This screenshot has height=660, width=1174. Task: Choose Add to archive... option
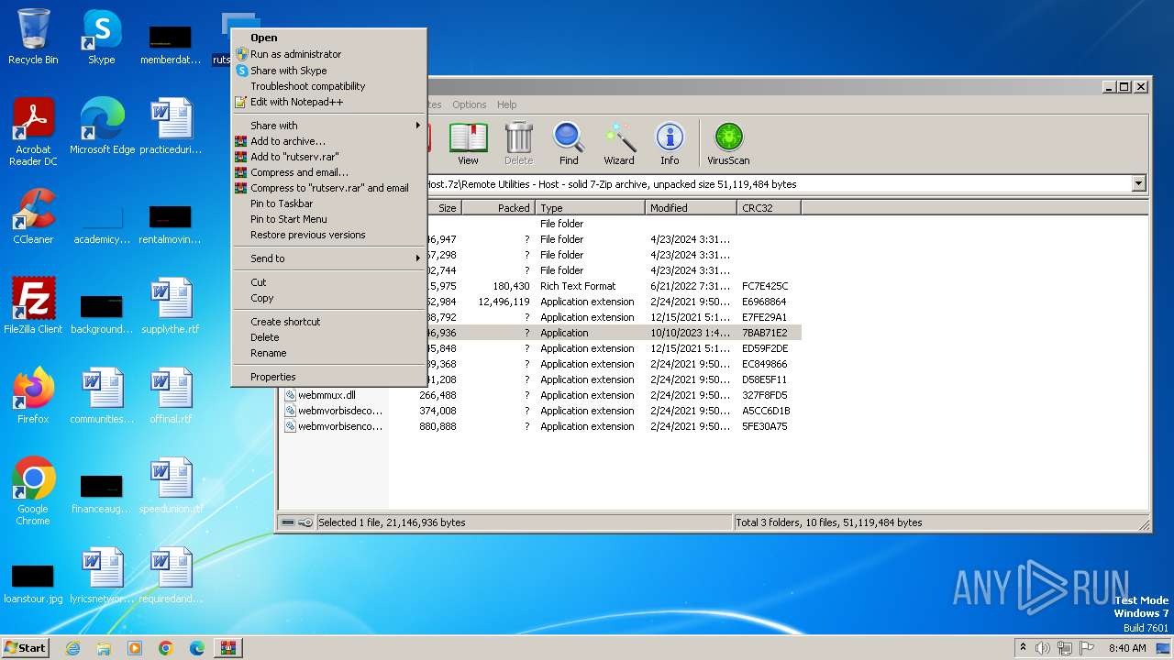[x=329, y=141]
